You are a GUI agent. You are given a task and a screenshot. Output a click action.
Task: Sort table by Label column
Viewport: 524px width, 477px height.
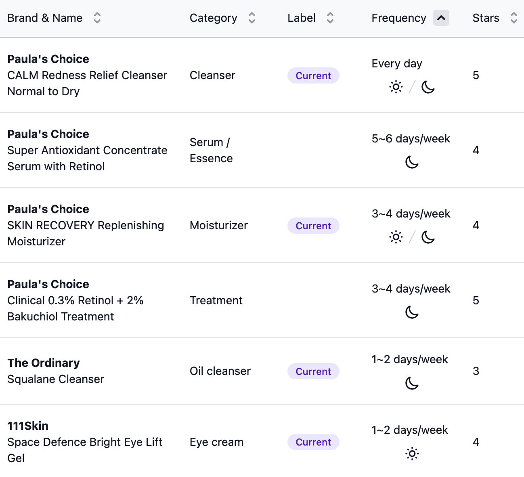[330, 18]
